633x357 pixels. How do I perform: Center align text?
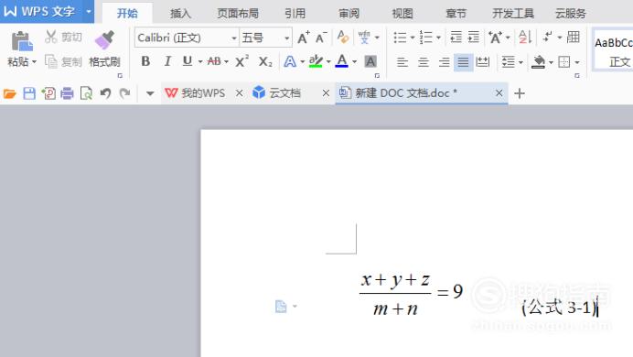(424, 62)
